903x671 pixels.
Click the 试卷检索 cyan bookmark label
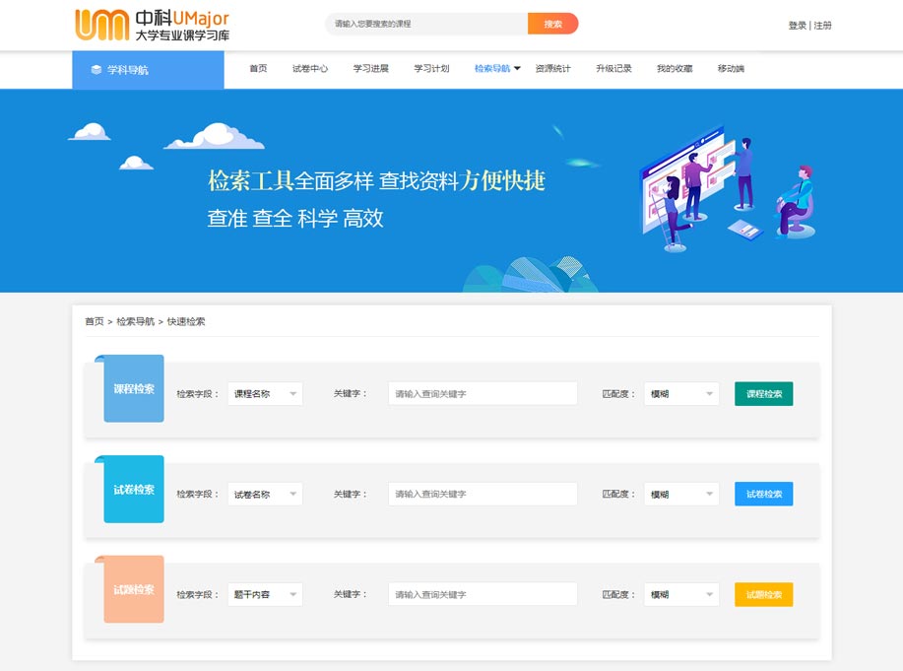(x=134, y=490)
